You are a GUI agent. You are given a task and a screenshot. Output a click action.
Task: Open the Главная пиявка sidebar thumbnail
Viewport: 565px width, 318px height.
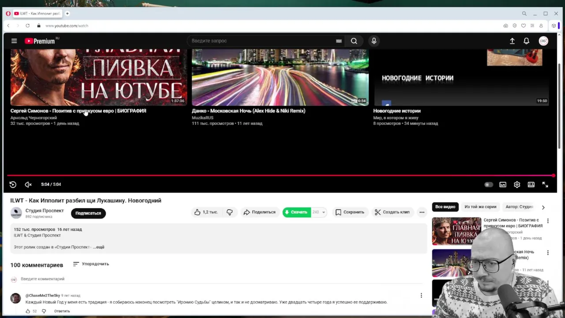(456, 231)
